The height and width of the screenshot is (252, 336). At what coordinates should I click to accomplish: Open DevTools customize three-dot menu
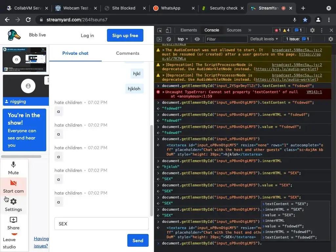(x=322, y=30)
